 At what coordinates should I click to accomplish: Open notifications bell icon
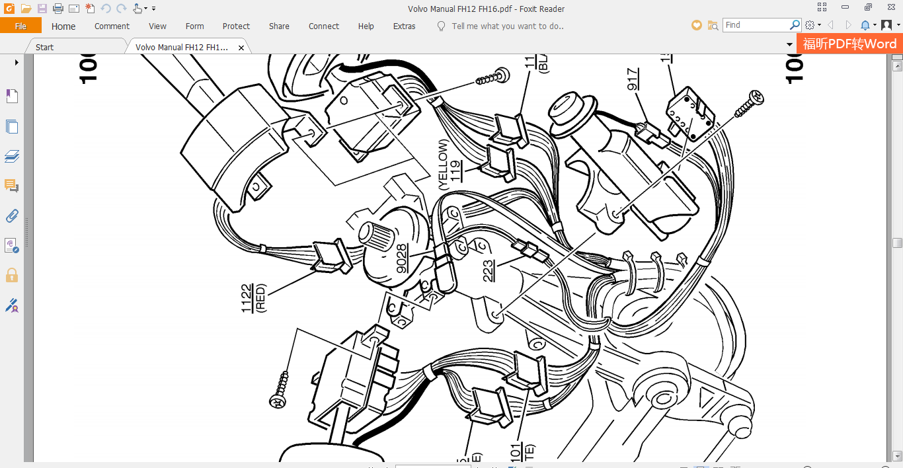click(x=865, y=25)
